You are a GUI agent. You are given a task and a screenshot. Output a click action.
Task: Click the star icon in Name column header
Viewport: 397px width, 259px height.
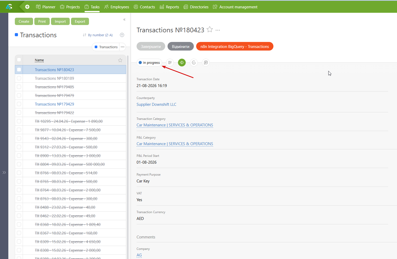click(120, 60)
